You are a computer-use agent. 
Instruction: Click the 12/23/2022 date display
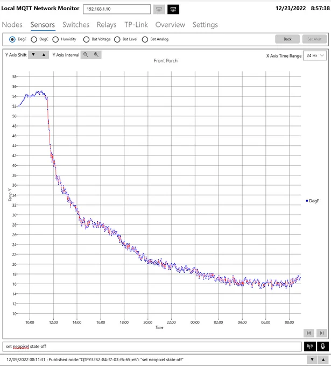(291, 9)
